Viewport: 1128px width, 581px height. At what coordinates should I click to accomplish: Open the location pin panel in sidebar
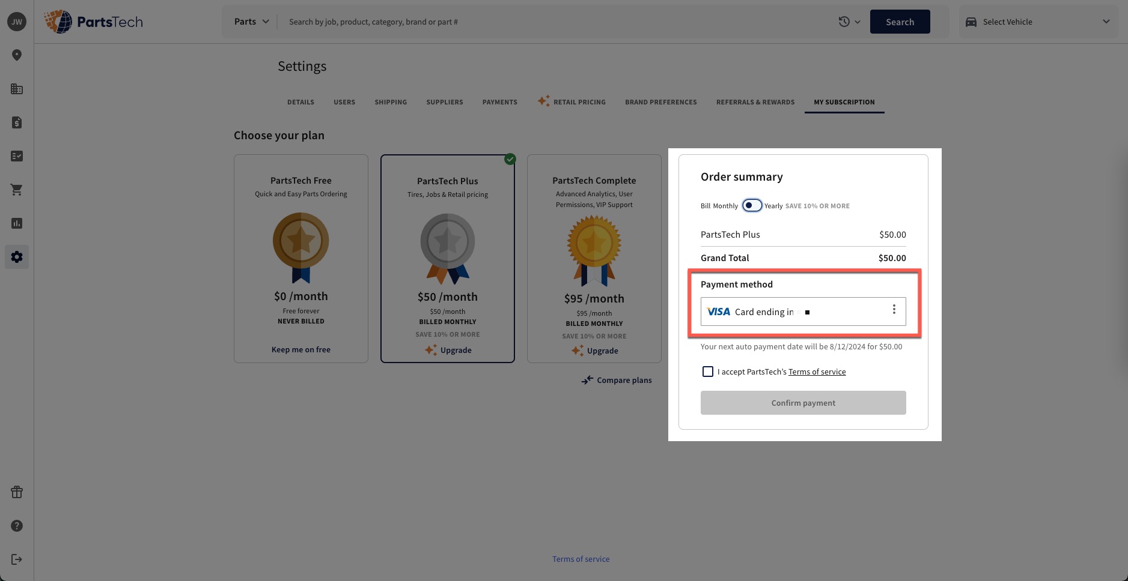pos(16,55)
